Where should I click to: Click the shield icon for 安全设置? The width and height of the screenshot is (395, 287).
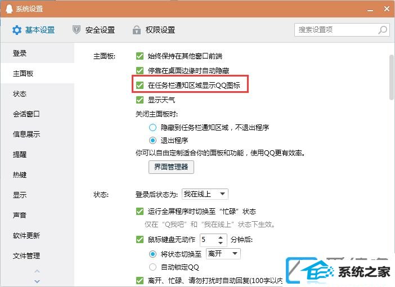click(77, 30)
